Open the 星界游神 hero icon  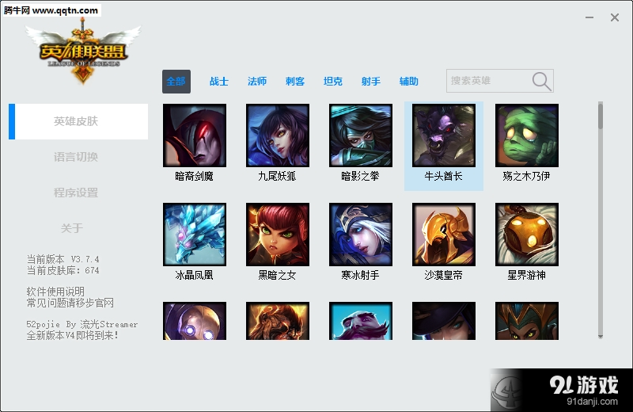527,235
